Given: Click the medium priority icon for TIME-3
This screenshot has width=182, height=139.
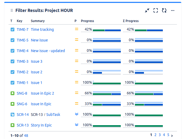Looking at the screenshot, I should pyautogui.click(x=77, y=61).
